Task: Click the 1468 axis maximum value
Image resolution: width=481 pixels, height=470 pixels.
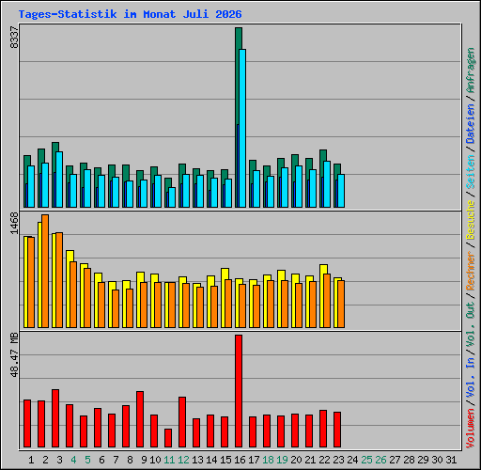Action: tap(14, 223)
